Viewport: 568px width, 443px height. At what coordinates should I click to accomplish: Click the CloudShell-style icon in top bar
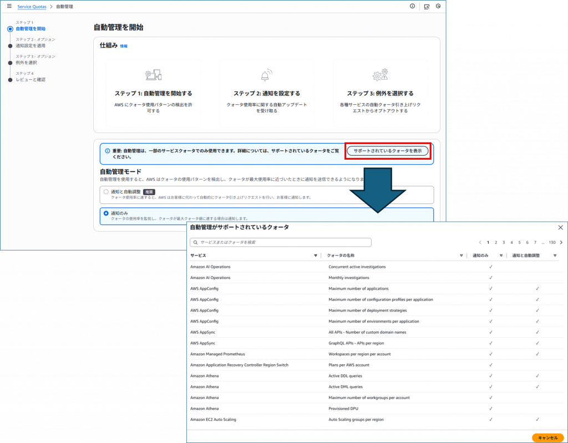pos(426,7)
